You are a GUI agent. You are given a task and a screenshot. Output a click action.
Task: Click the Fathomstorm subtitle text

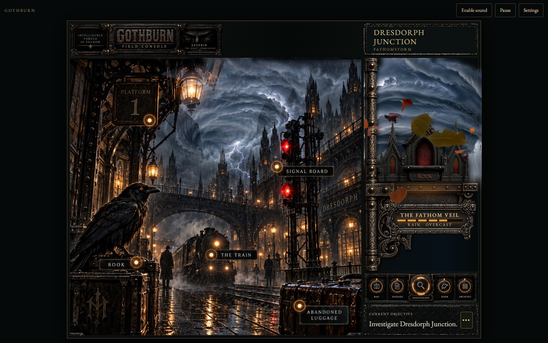tap(392, 50)
